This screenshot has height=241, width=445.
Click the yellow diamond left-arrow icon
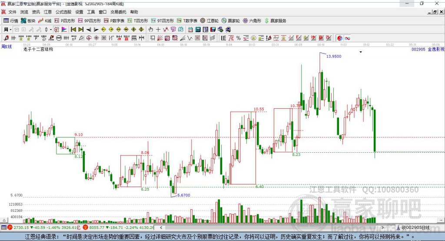point(103,30)
